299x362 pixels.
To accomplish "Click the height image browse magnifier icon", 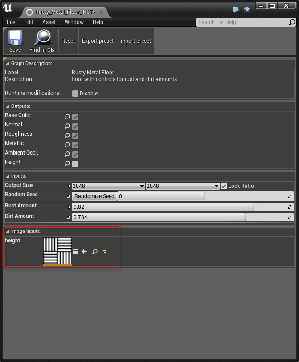I will (x=94, y=252).
